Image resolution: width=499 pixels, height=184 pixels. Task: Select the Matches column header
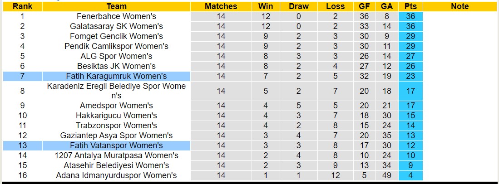(x=221, y=6)
